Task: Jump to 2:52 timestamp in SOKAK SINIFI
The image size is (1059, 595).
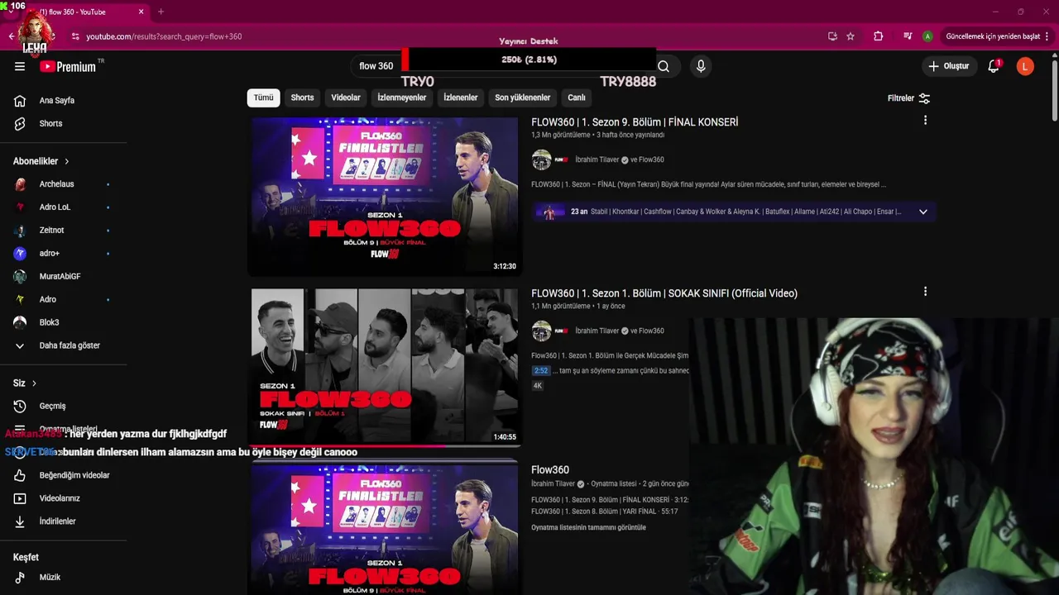Action: [540, 371]
